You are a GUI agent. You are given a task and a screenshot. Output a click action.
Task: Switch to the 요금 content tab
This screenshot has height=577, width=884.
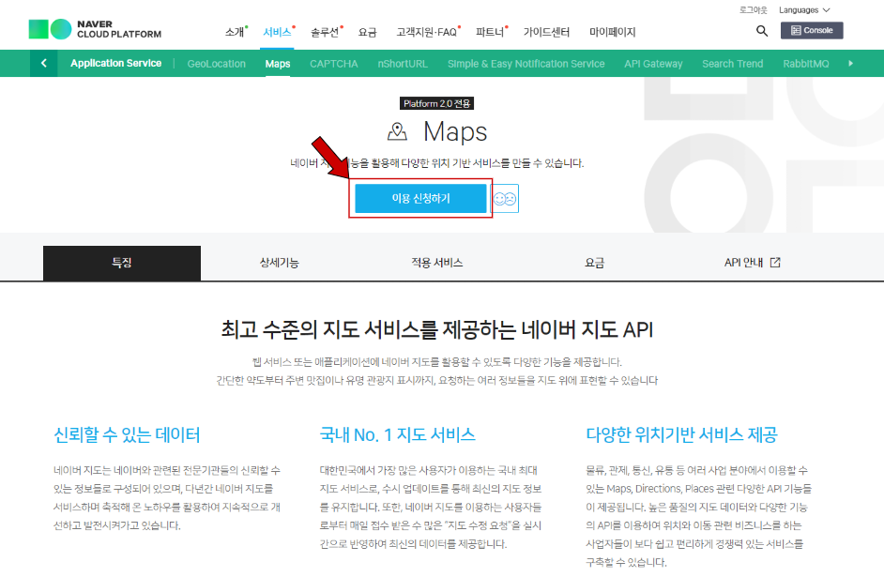click(594, 263)
